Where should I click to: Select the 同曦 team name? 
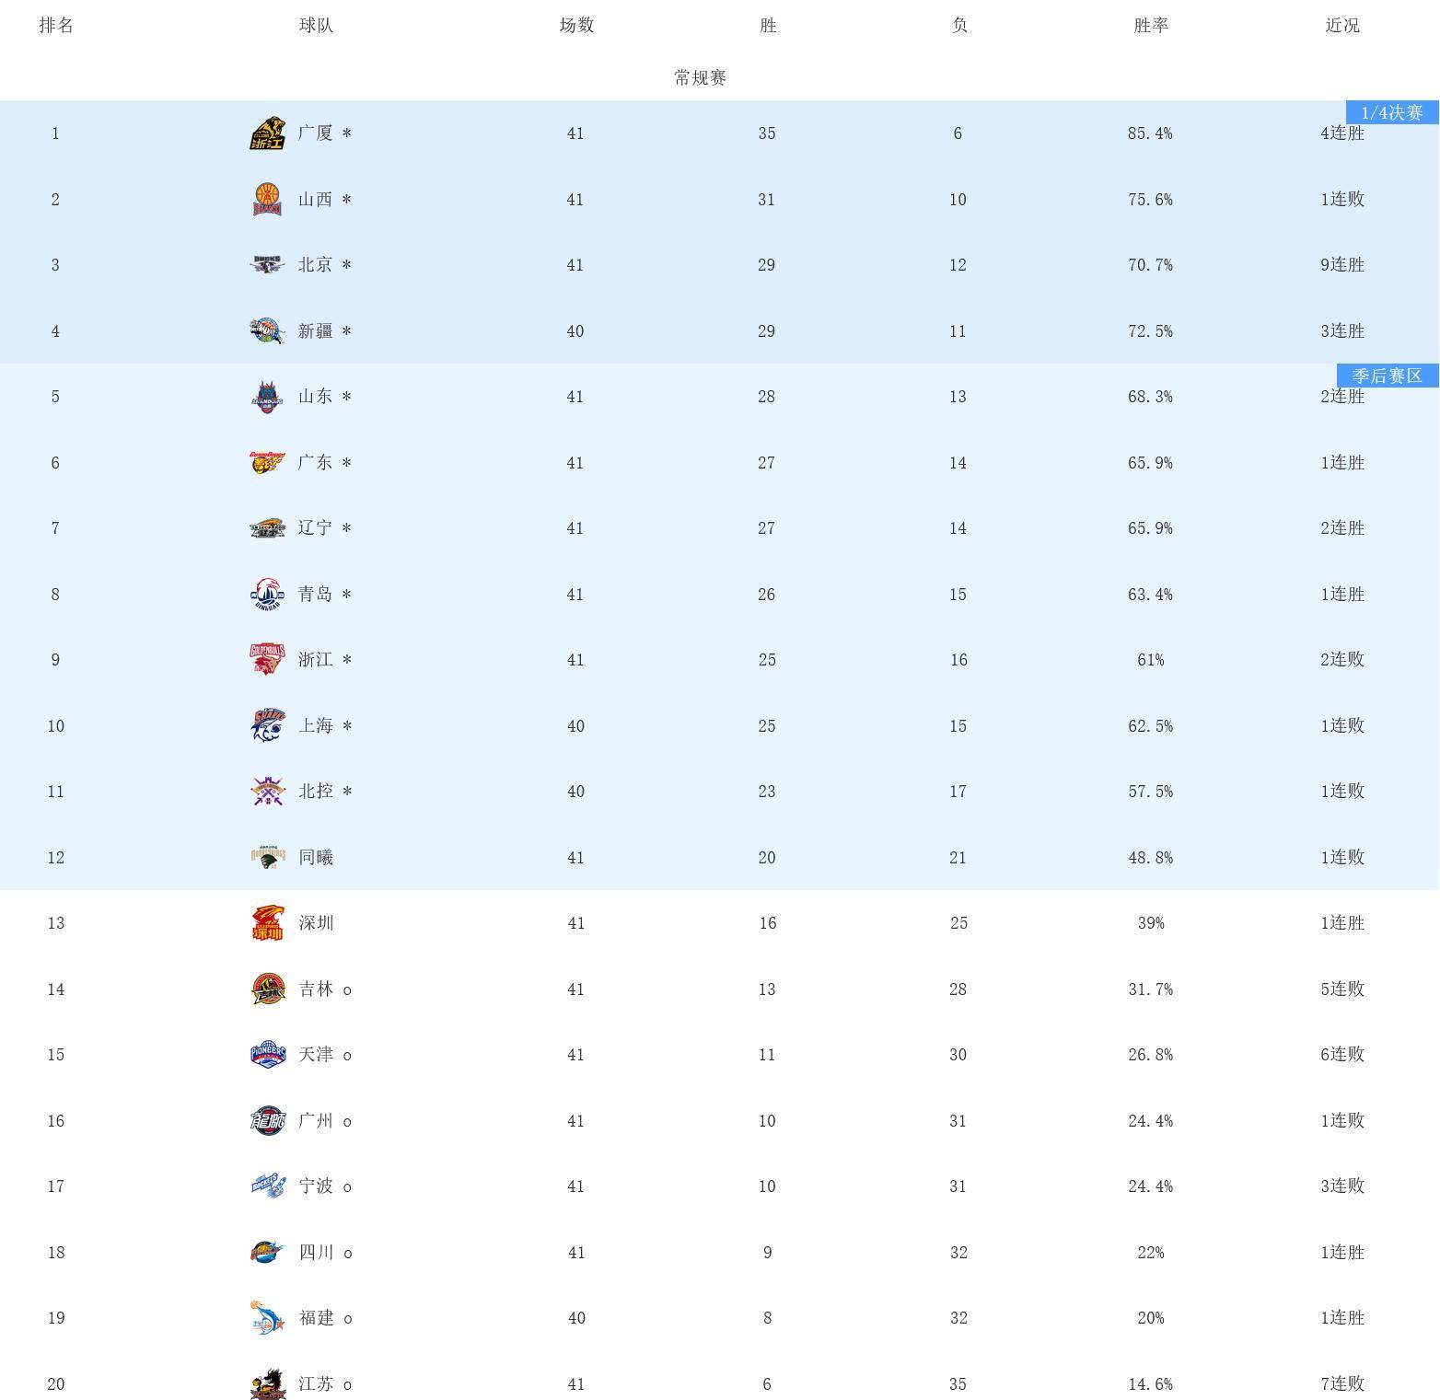[x=316, y=858]
